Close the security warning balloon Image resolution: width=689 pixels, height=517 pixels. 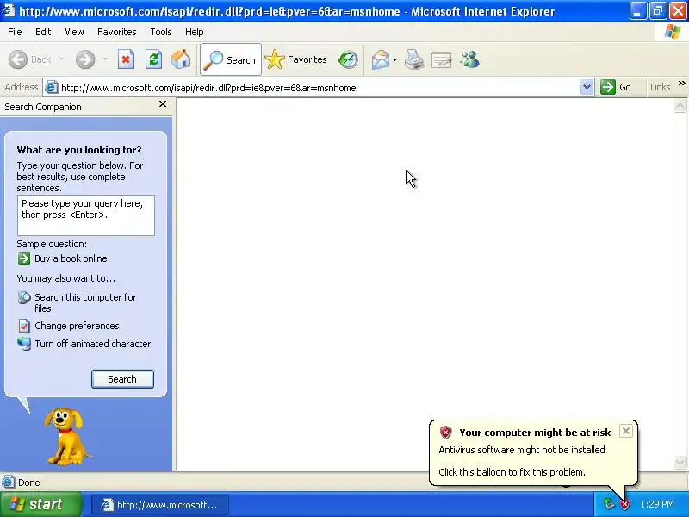click(626, 431)
